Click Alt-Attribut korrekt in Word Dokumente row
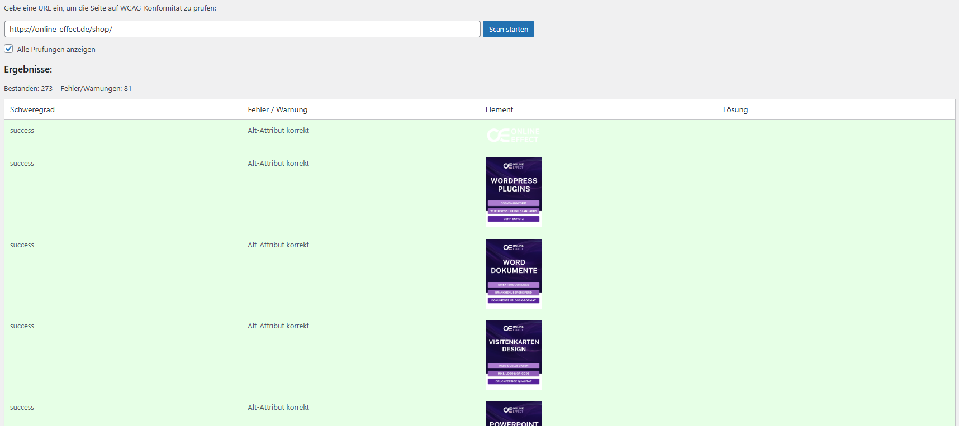The image size is (959, 426). [x=278, y=245]
